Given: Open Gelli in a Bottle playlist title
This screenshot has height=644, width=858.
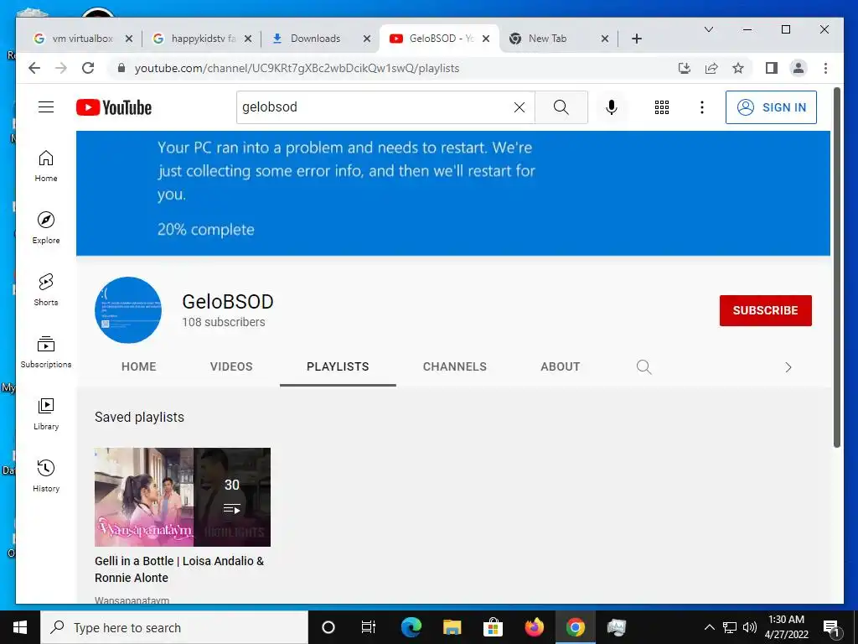Looking at the screenshot, I should (x=179, y=569).
